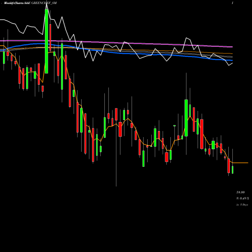Select the last green candle at the right end
The height and width of the screenshot is (252, 252).
233,170
